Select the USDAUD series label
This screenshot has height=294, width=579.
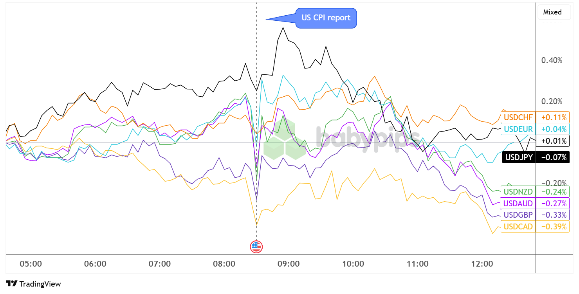point(518,204)
